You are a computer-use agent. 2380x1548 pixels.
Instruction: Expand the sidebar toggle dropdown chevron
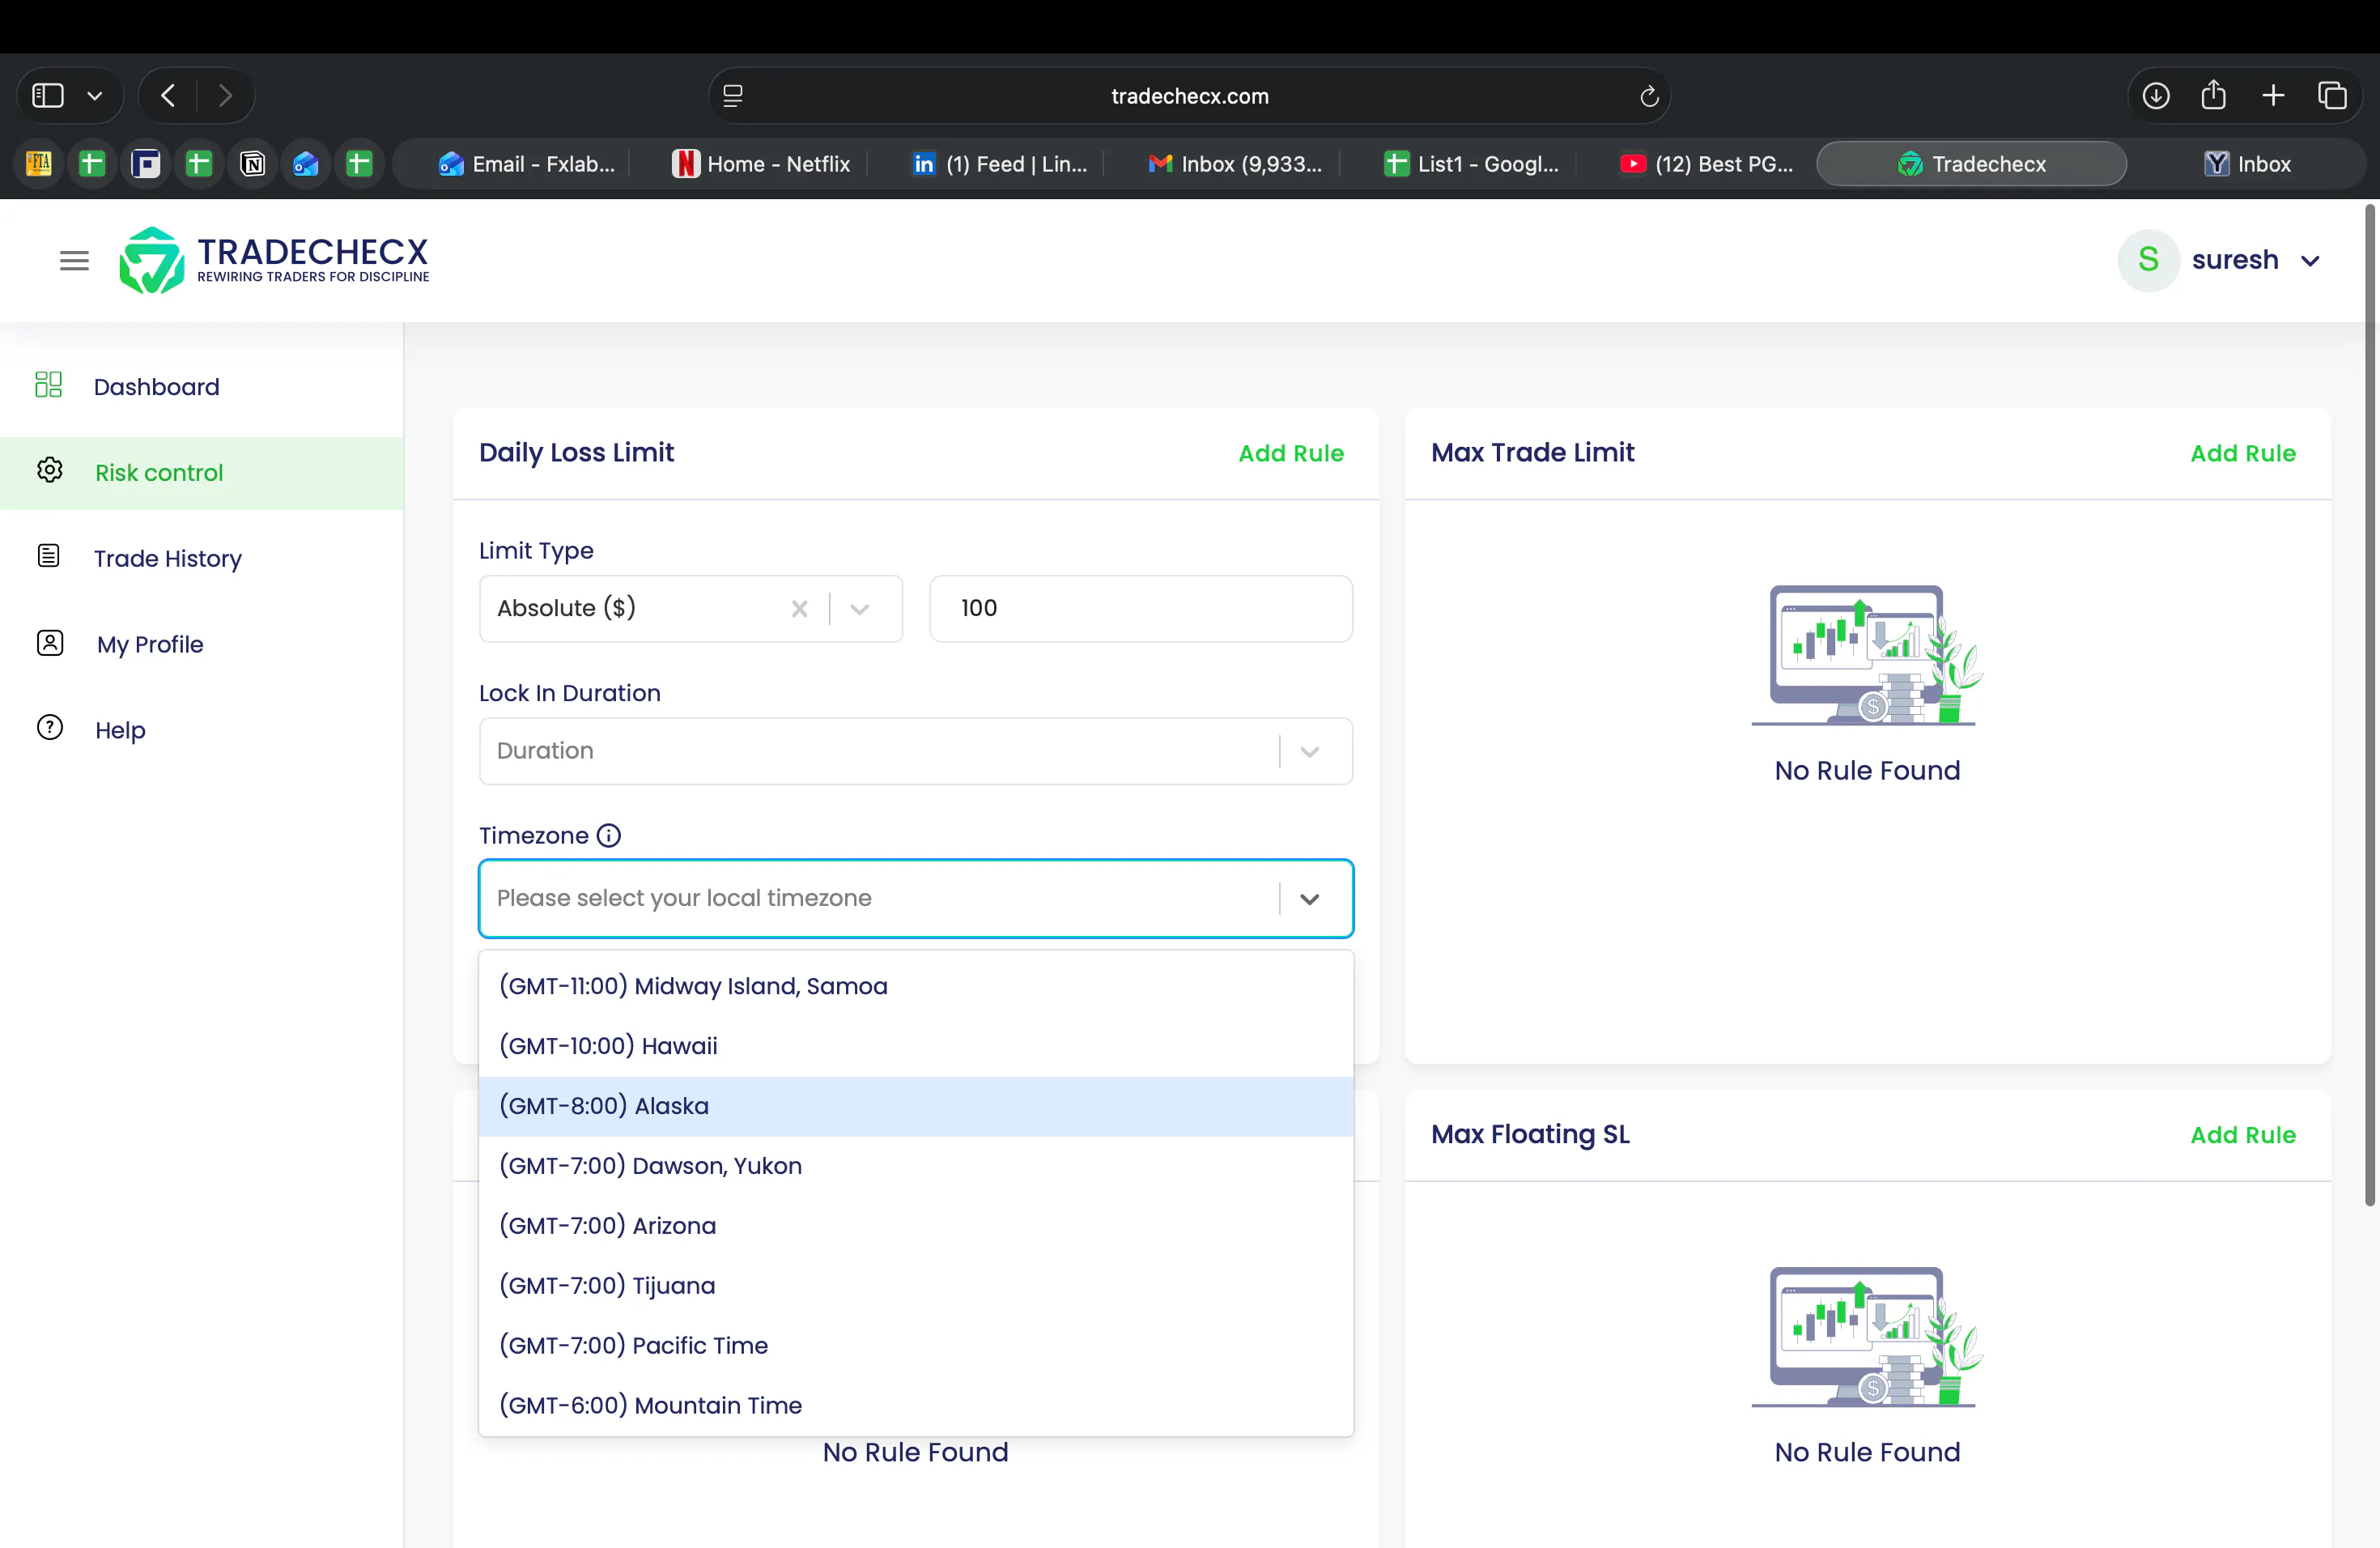(95, 96)
